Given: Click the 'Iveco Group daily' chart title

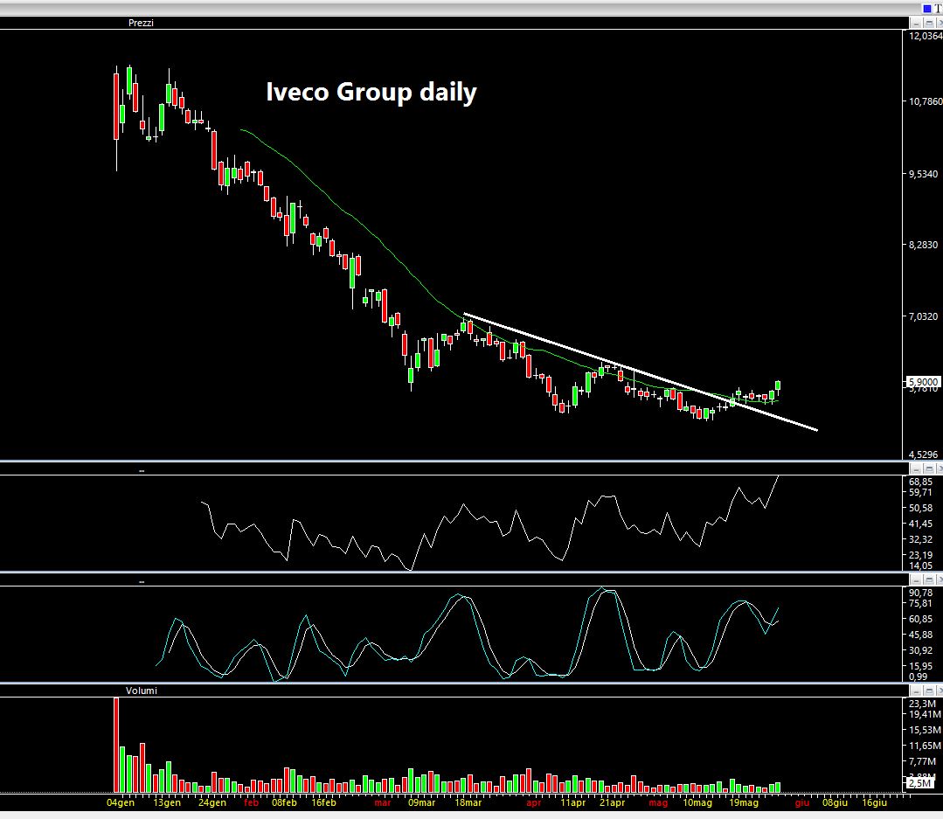Looking at the screenshot, I should tap(371, 92).
